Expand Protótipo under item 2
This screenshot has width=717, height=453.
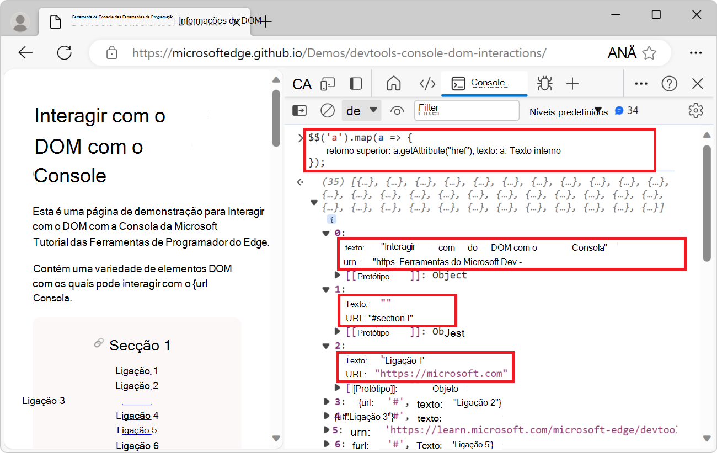[x=338, y=388]
